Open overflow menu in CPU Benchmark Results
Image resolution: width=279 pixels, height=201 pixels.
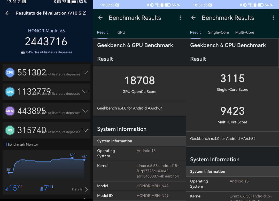tap(273, 18)
